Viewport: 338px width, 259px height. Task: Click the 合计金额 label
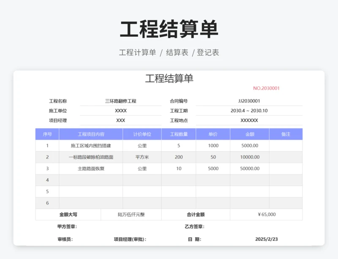coord(196,214)
